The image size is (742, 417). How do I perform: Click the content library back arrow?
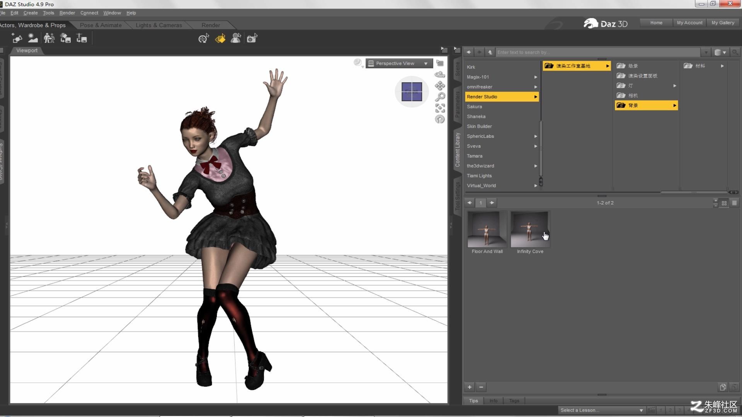tap(469, 52)
